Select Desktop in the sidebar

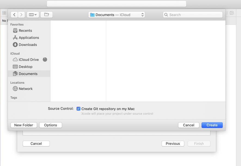point(29,67)
